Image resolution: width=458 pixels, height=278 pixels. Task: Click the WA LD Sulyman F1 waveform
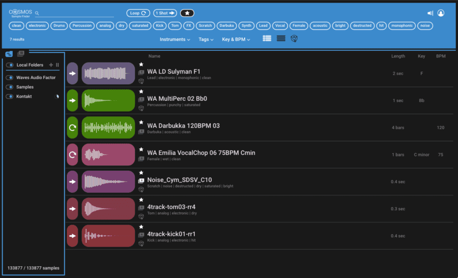pyautogui.click(x=108, y=74)
